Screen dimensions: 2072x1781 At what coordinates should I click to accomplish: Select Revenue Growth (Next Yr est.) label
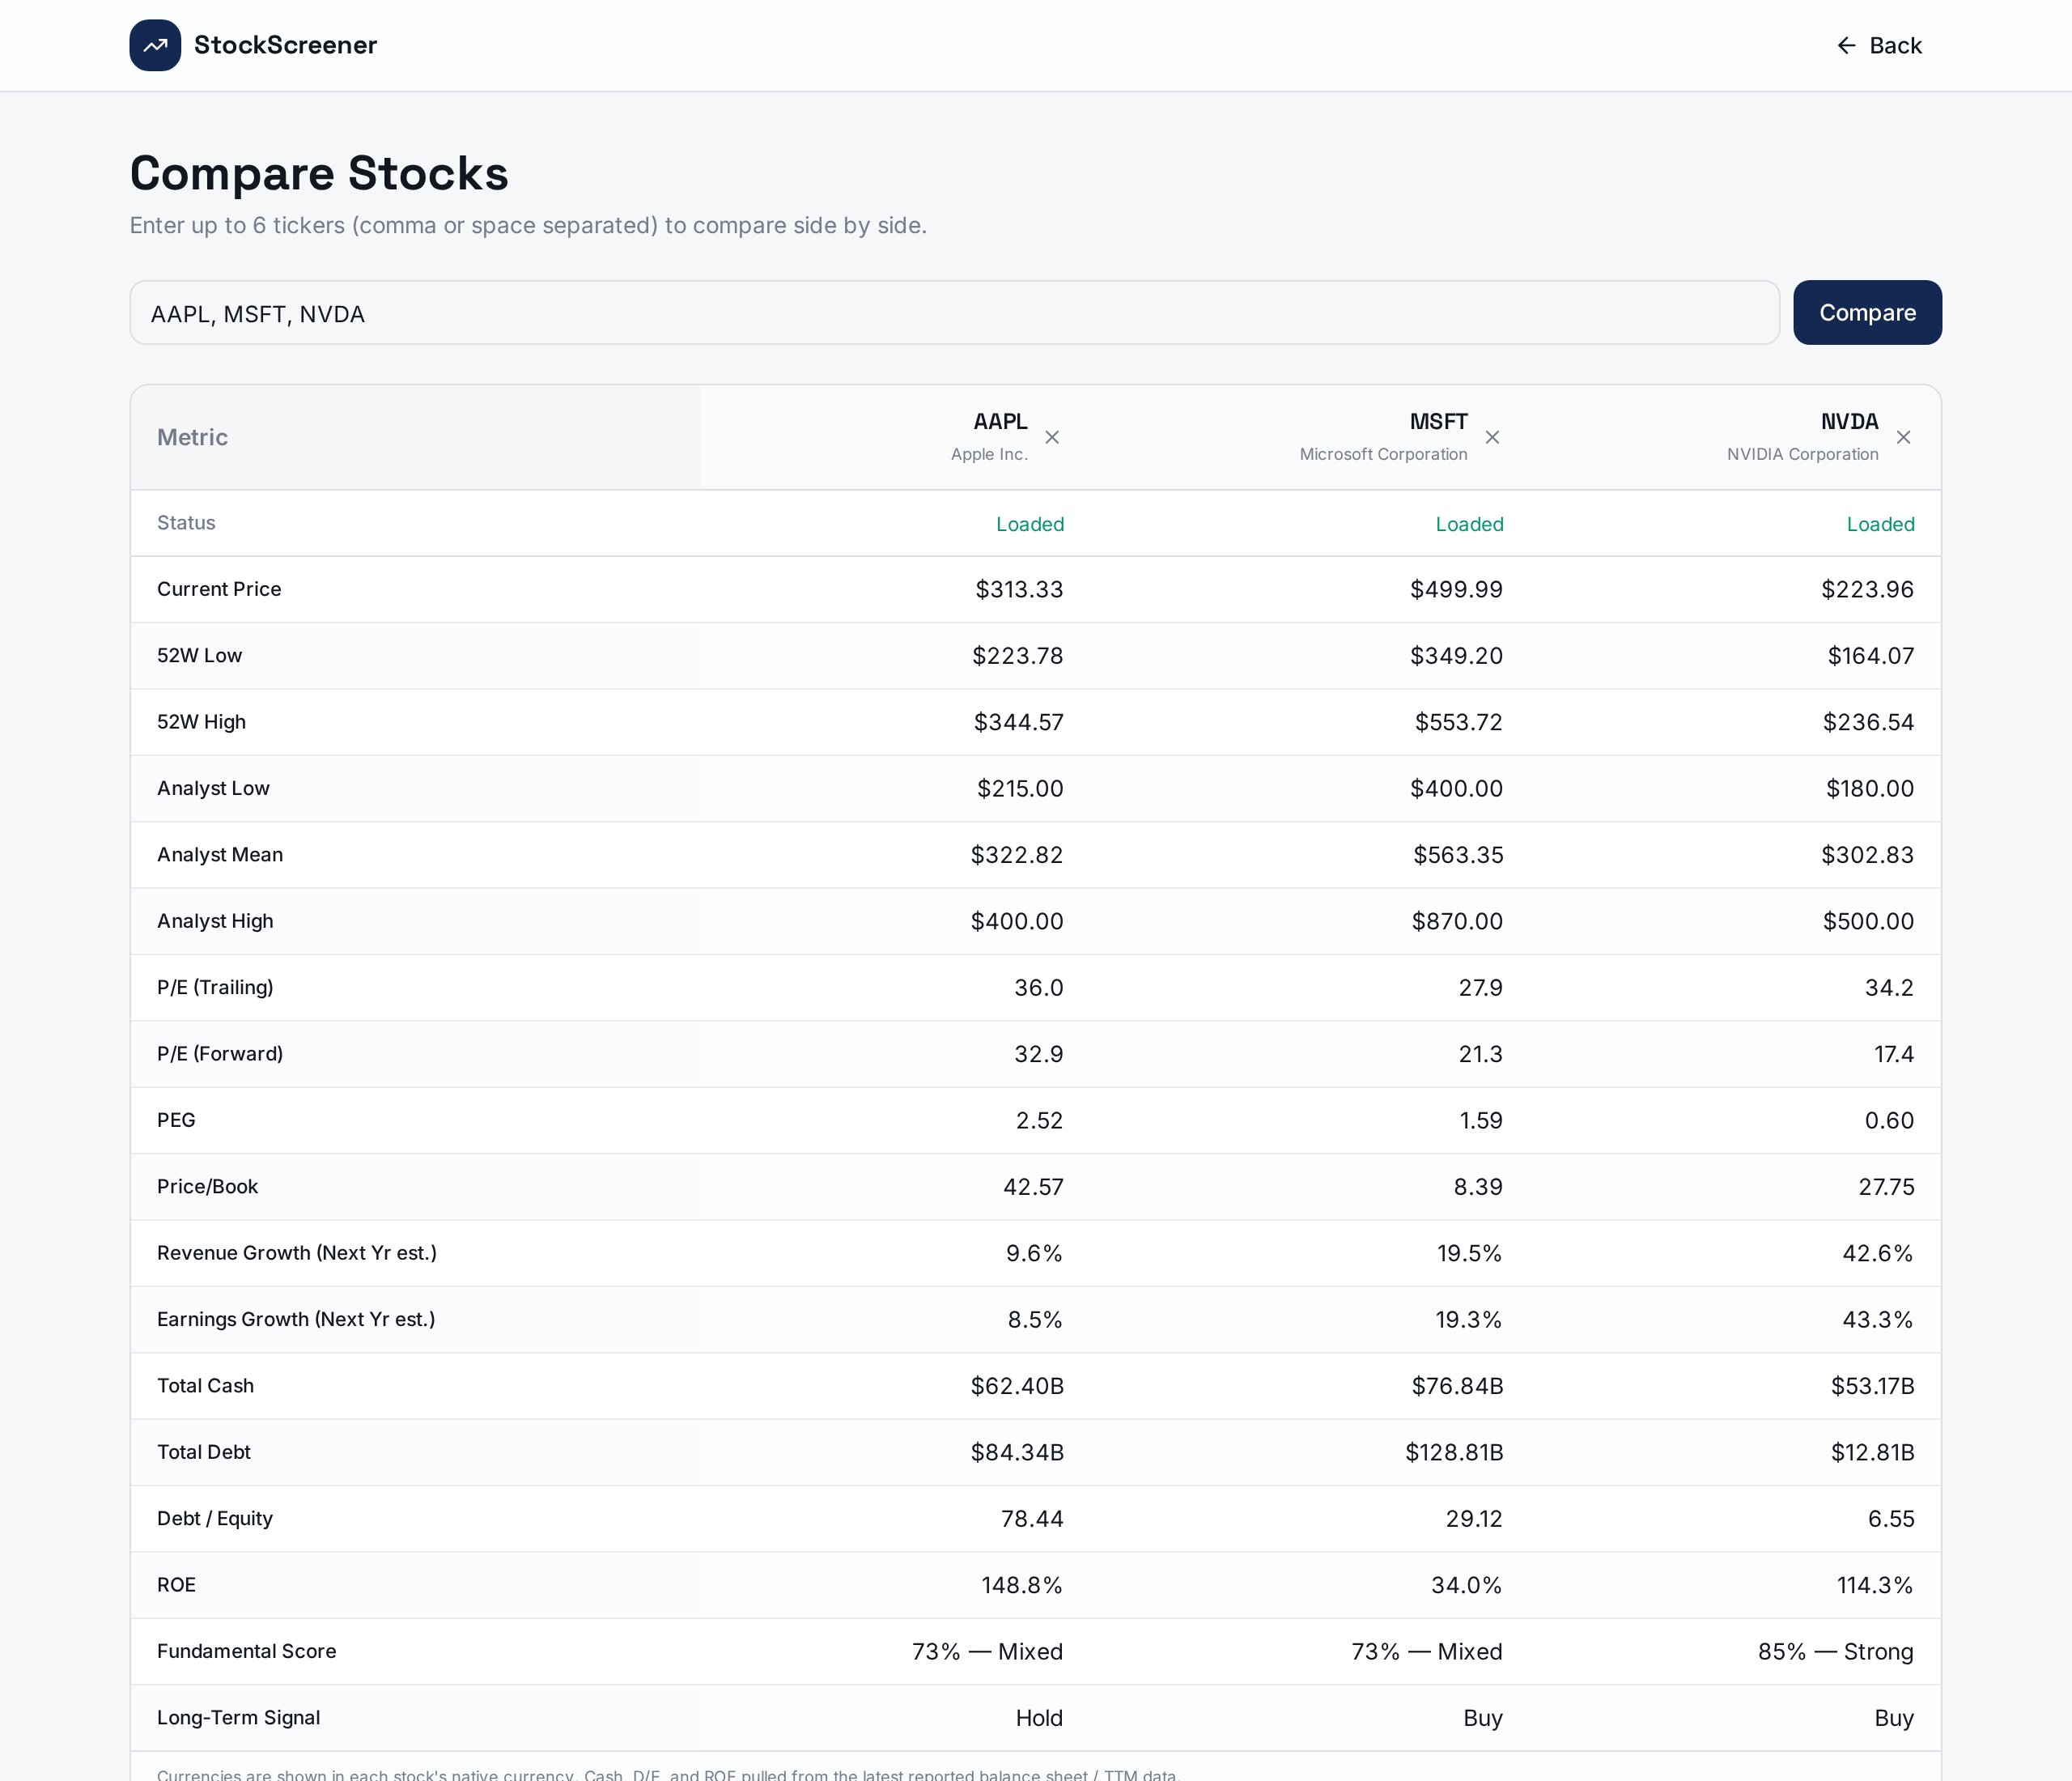click(297, 1253)
